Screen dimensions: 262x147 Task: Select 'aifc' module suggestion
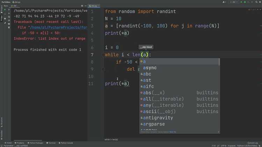pyautogui.click(x=179, y=87)
